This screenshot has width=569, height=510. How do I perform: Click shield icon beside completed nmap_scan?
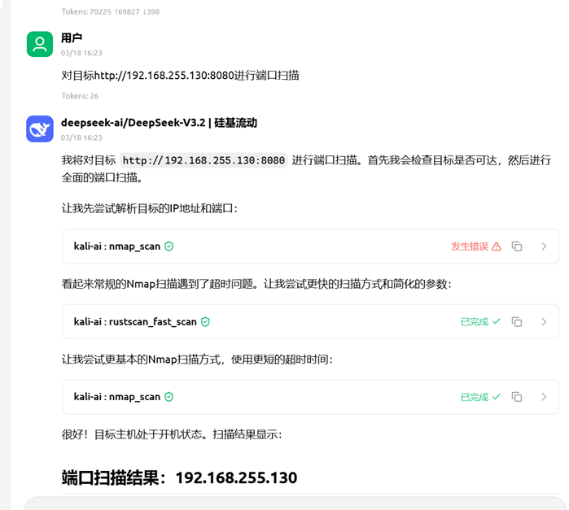tap(169, 397)
